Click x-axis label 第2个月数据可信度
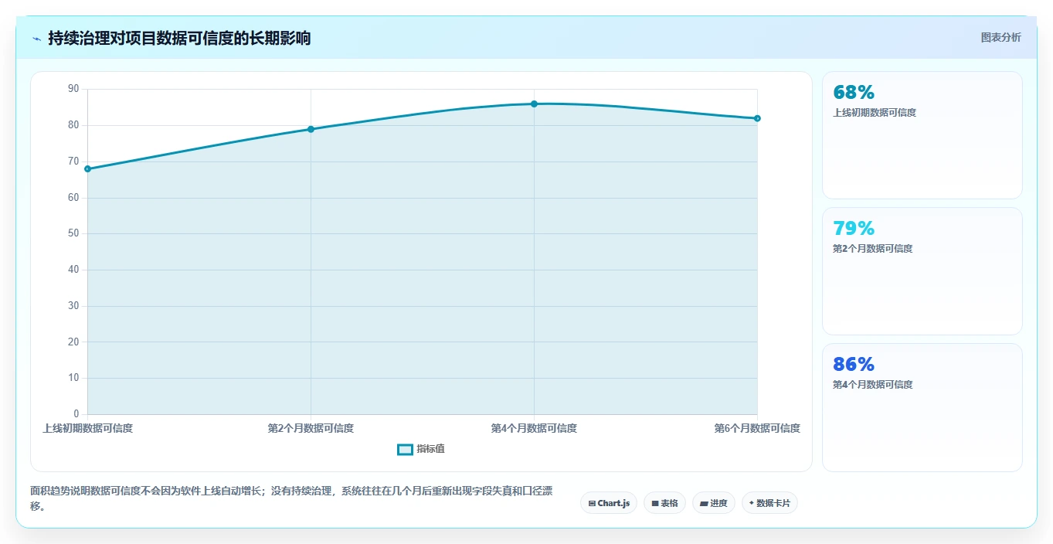 point(311,428)
